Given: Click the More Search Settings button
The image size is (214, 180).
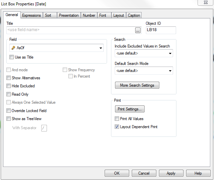Looking at the screenshot, I should pyautogui.click(x=137, y=85).
